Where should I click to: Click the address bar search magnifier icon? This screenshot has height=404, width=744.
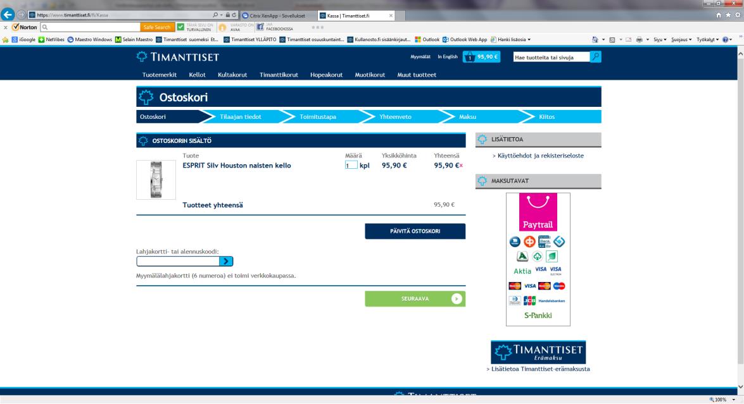click(x=215, y=15)
